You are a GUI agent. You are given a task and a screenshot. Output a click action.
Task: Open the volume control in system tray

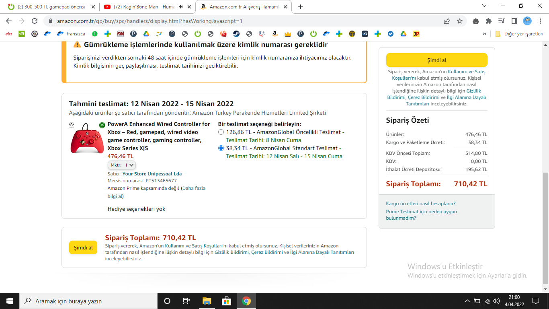coord(496,301)
